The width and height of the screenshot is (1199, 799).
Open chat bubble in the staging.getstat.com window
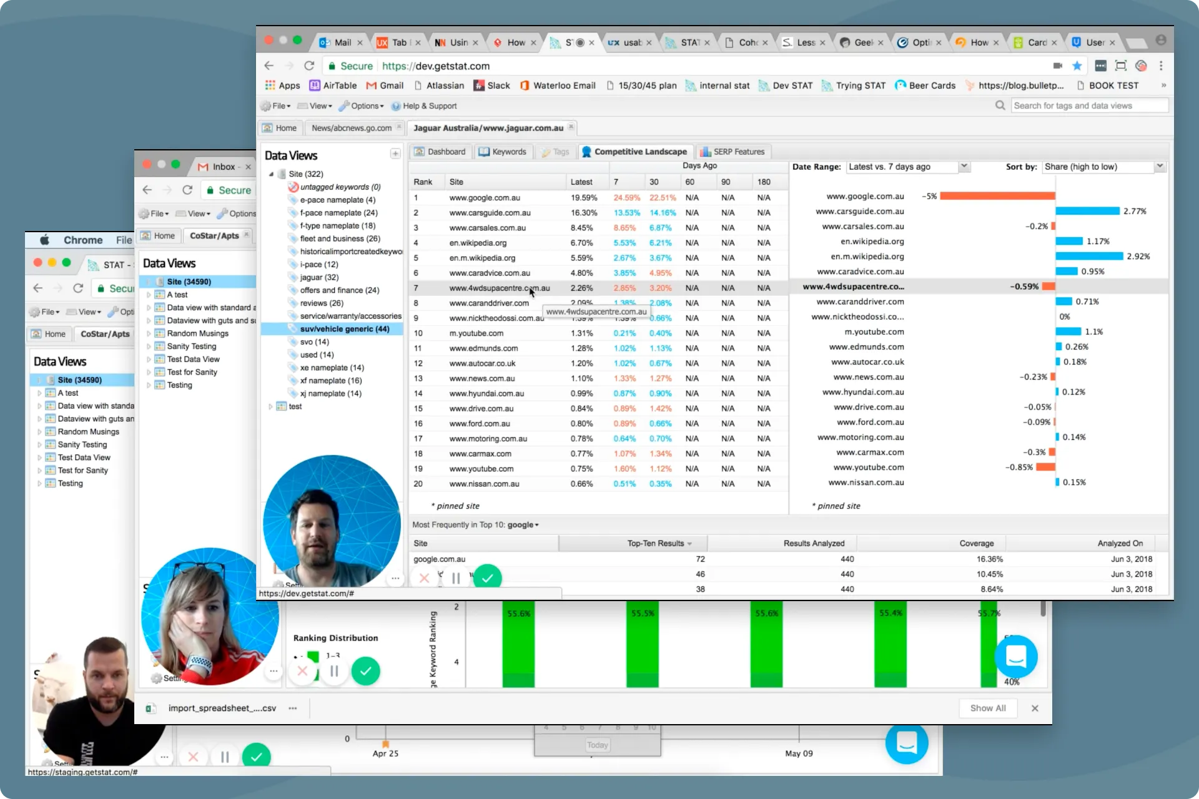tap(907, 742)
